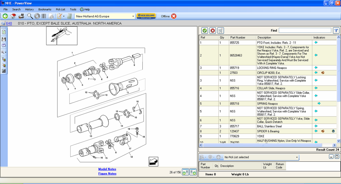Open the Bookmarks menu

coord(45,9)
